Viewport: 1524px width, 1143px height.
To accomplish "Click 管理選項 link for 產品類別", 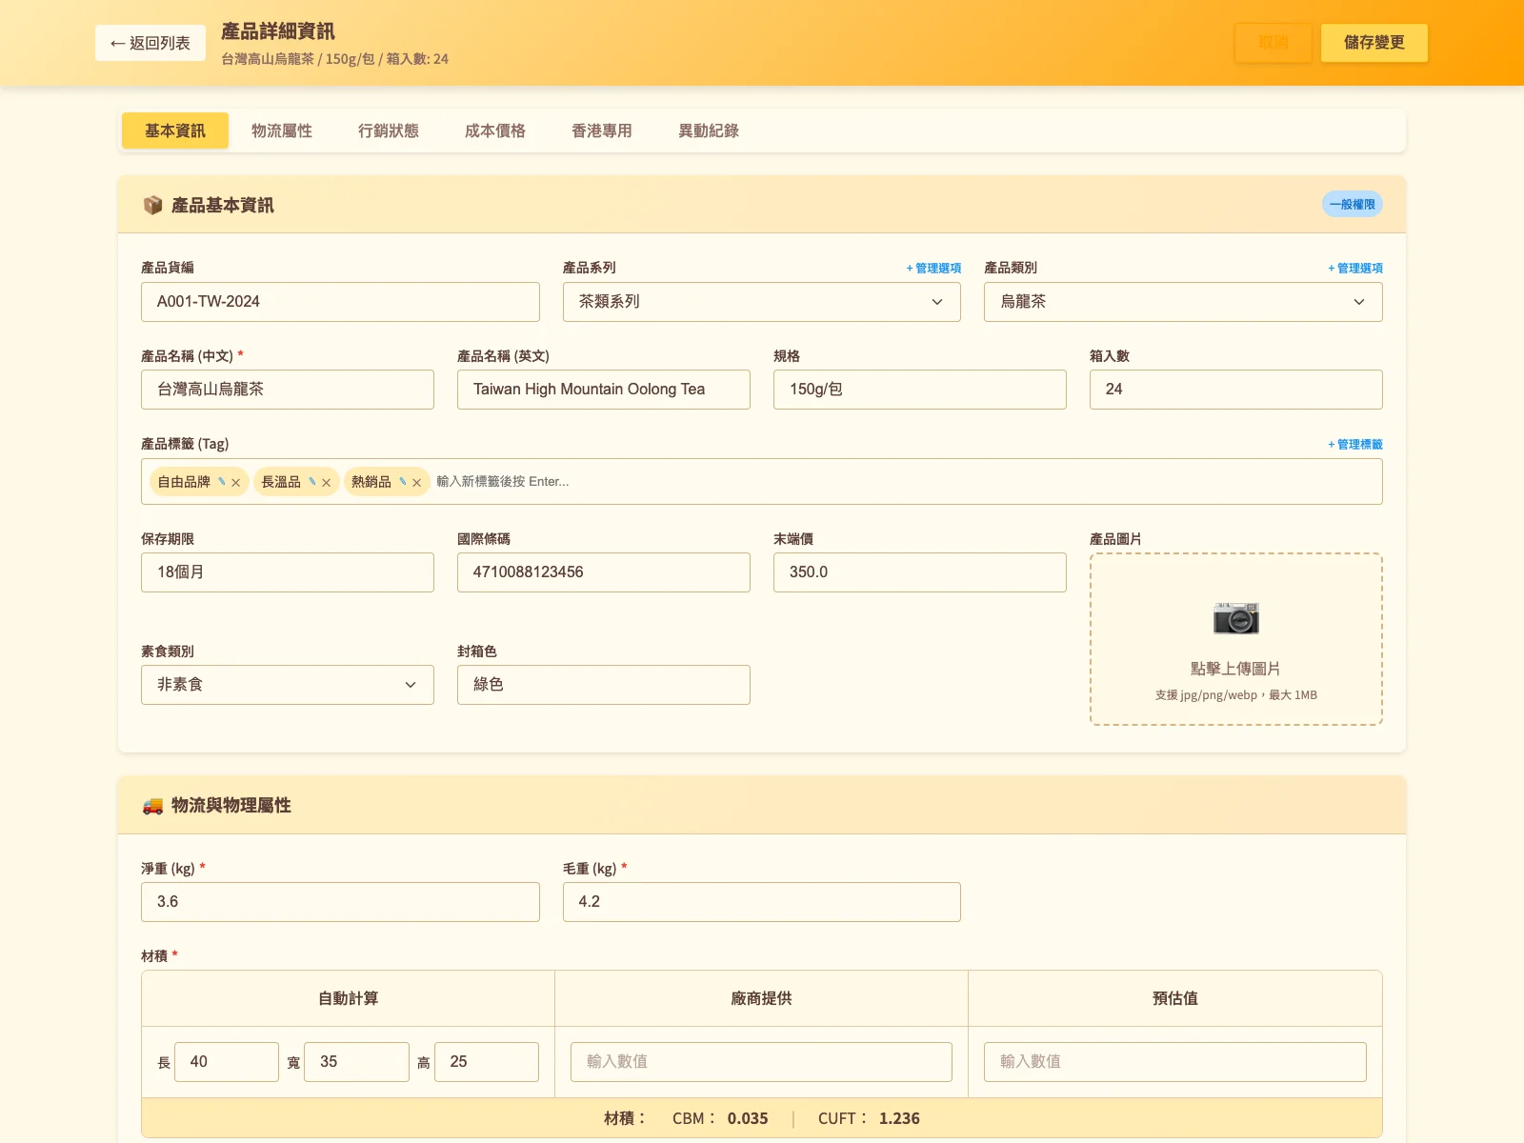I will [x=1355, y=269].
